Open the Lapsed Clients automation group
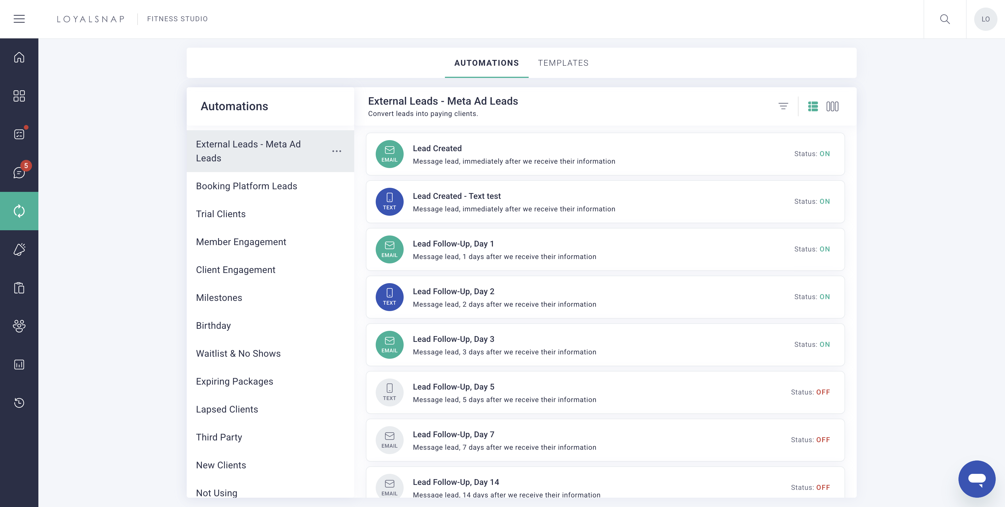Image resolution: width=1005 pixels, height=507 pixels. 227,409
